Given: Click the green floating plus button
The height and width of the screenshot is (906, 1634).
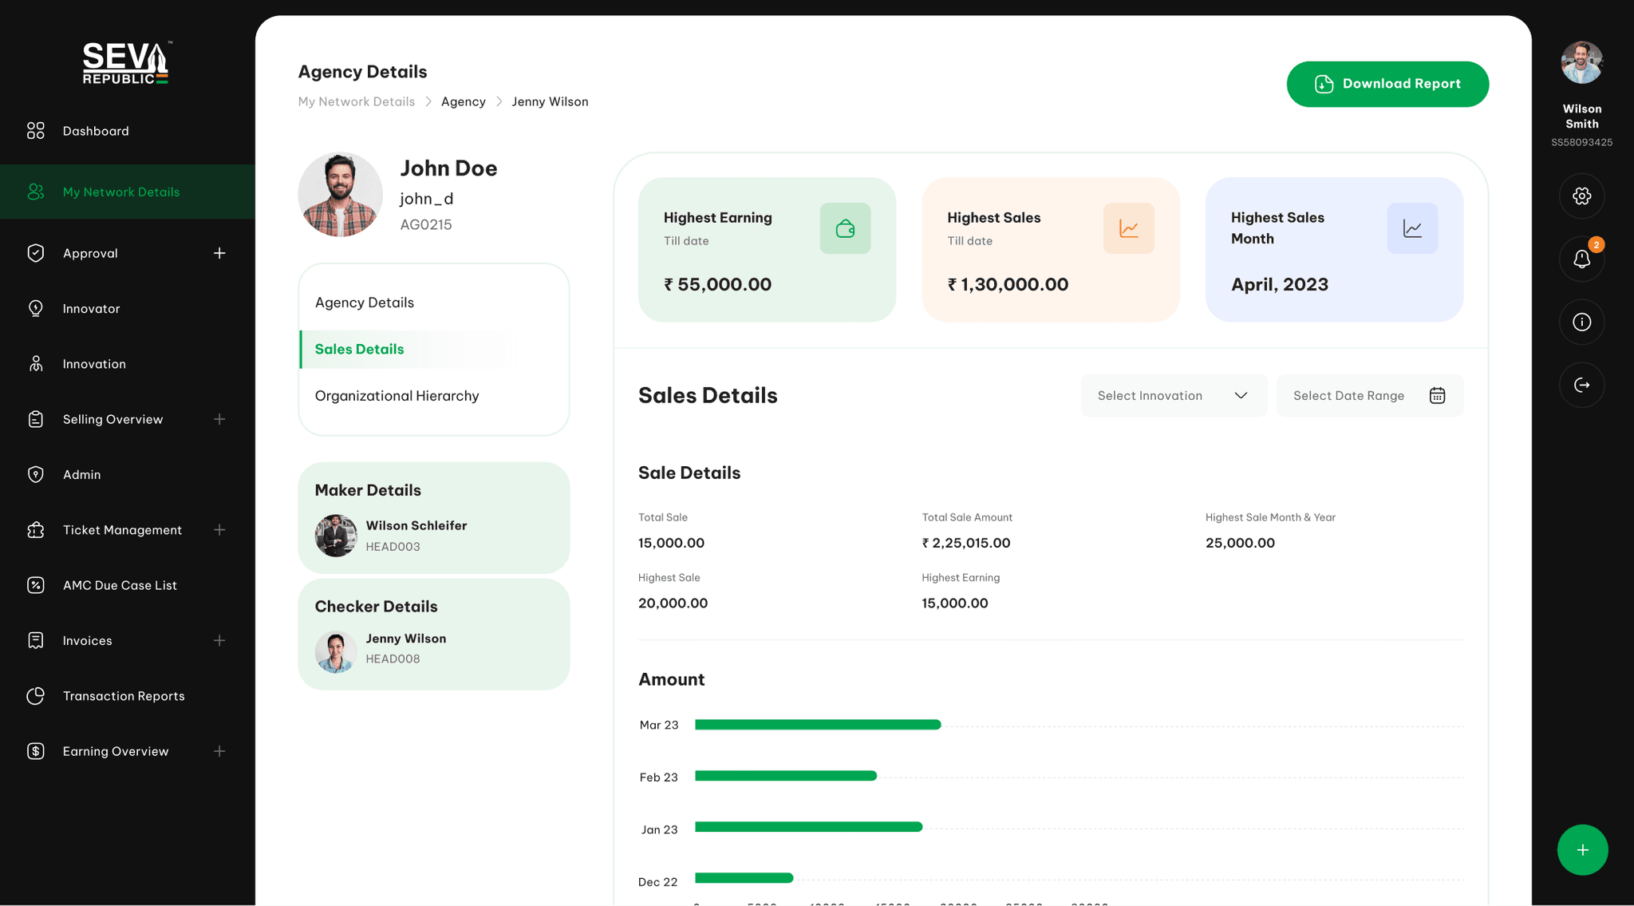Looking at the screenshot, I should point(1582,850).
